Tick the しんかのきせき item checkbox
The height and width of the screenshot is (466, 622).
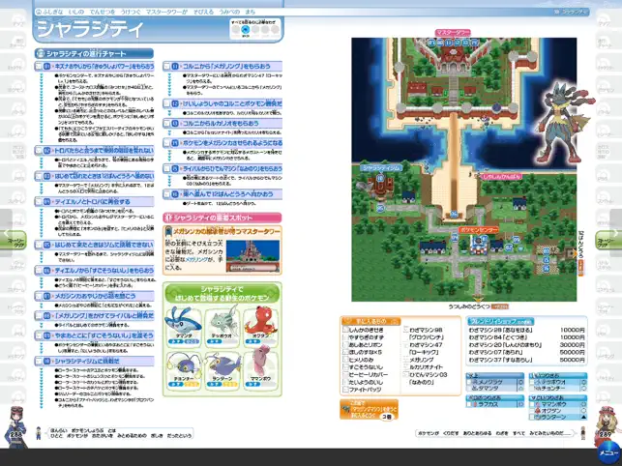point(345,330)
